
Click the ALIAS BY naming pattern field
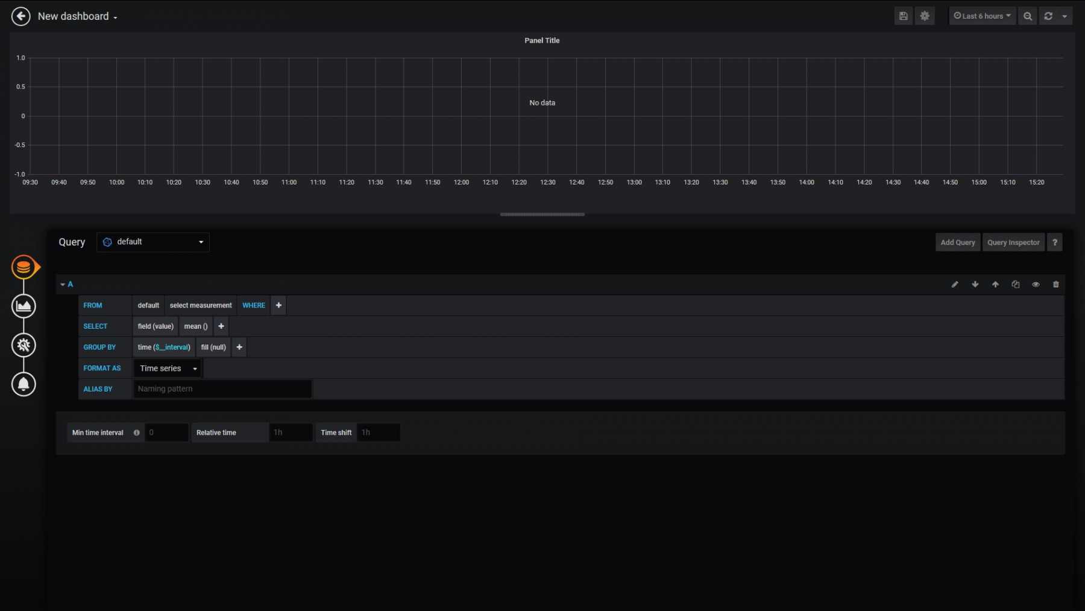tap(222, 389)
